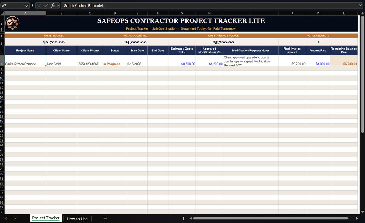365x223 pixels.
Task: Select the In Progress status cell
Action: (115, 61)
